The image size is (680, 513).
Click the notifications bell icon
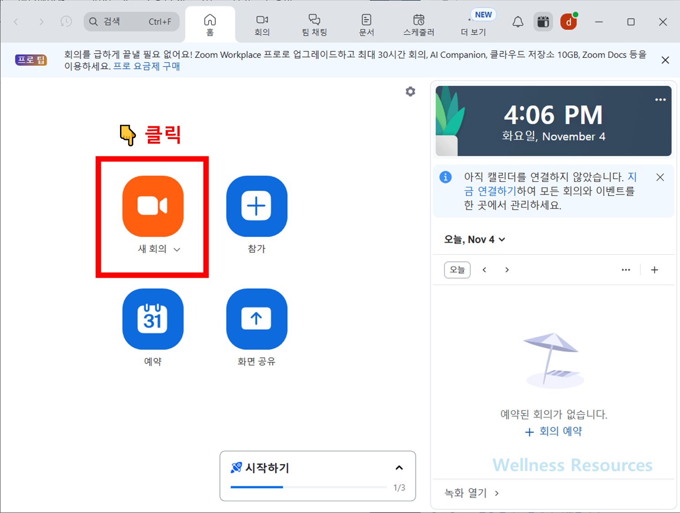pyautogui.click(x=518, y=21)
